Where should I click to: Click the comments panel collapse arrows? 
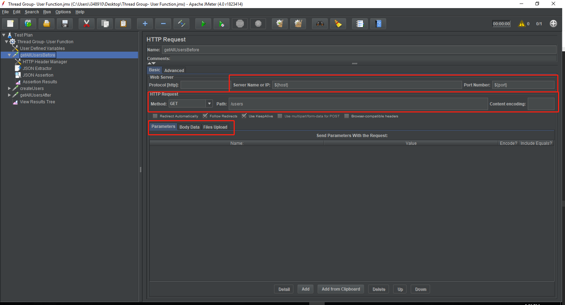point(151,63)
